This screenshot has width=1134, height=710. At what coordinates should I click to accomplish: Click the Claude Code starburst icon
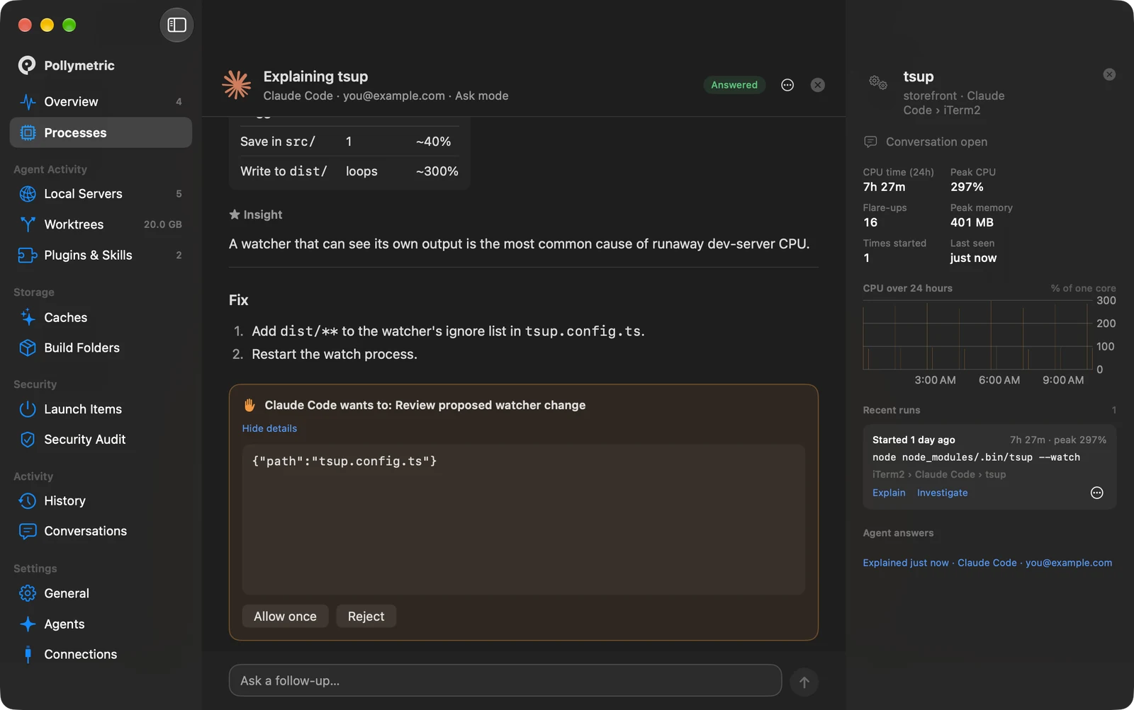237,85
